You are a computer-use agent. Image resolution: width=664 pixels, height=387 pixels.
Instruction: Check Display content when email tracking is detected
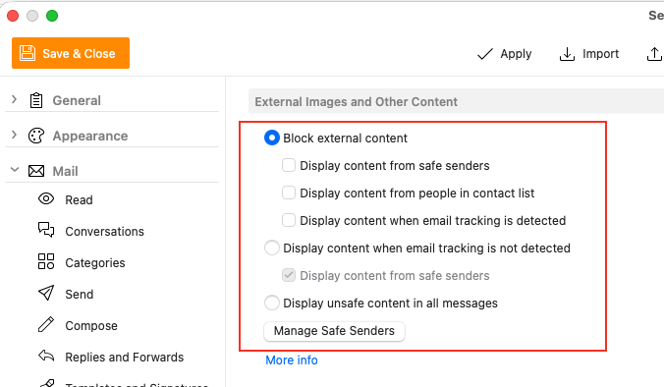point(289,220)
